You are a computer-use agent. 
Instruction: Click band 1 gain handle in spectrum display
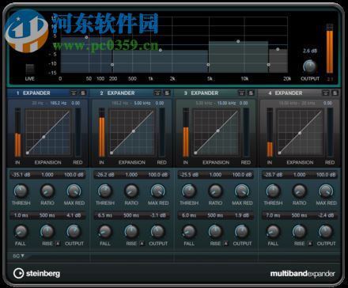(x=86, y=37)
